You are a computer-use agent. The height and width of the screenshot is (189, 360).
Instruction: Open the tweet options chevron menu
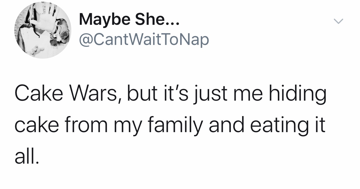click(338, 21)
